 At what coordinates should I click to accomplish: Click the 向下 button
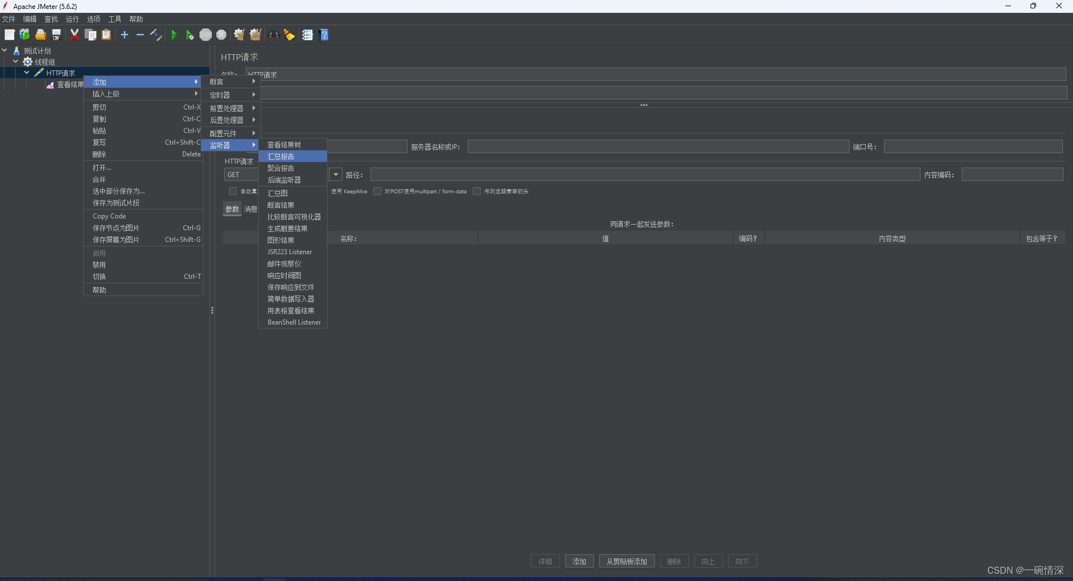tap(742, 561)
